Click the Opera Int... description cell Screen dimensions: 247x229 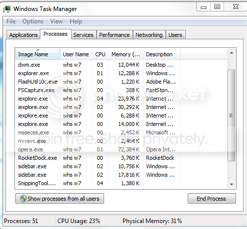point(160,149)
